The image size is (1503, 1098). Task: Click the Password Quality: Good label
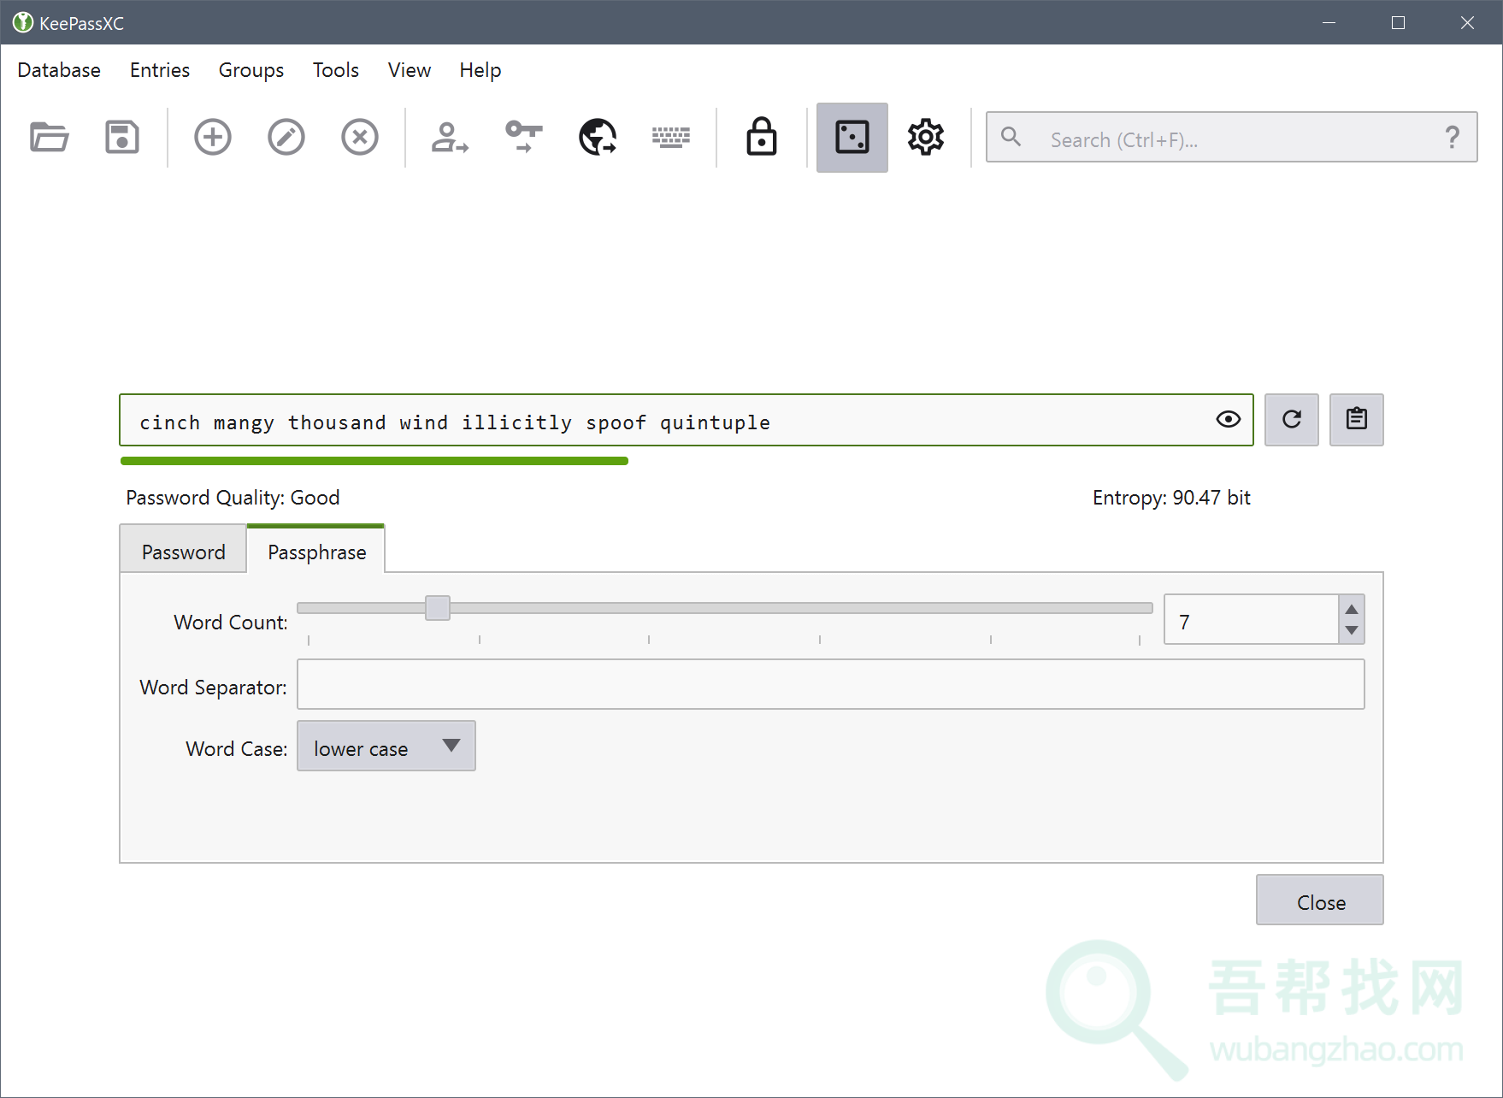click(233, 498)
